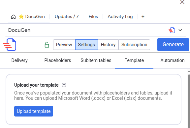Click the blue Generate button
The width and height of the screenshot is (190, 128).
[x=173, y=45]
